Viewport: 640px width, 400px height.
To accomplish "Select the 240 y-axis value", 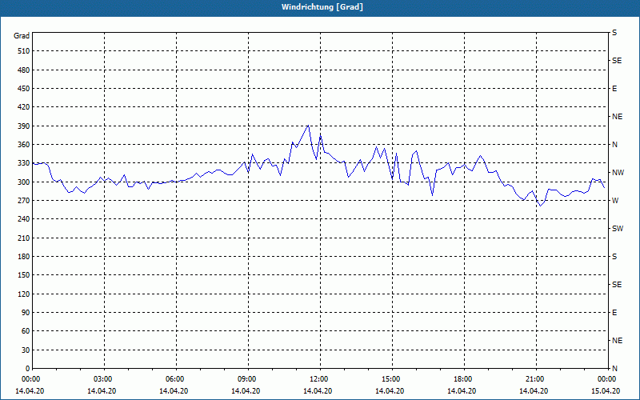I will point(24,219).
